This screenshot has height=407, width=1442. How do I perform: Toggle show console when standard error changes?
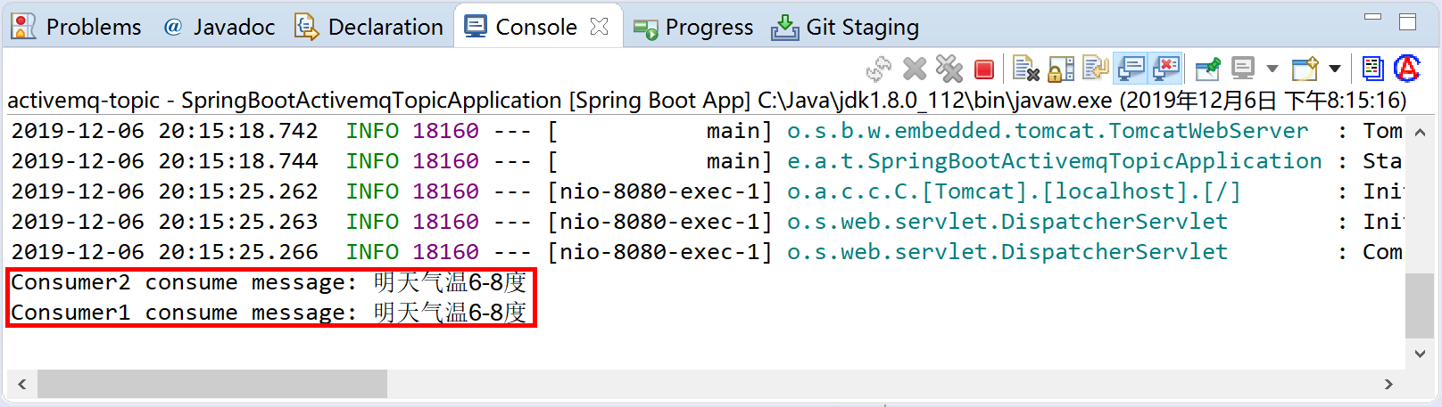[x=1165, y=69]
